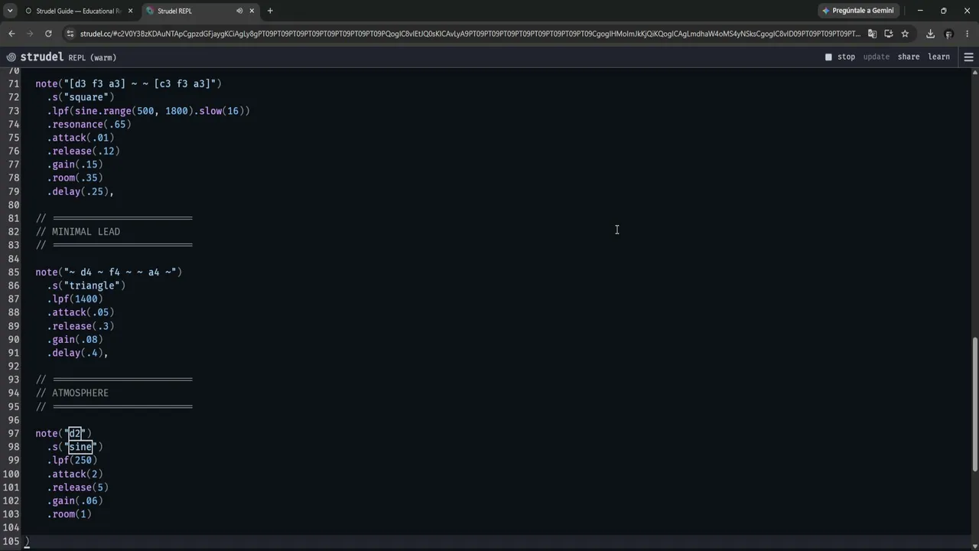The width and height of the screenshot is (979, 551).
Task: Open the share option in Strudel
Action: [x=909, y=57]
